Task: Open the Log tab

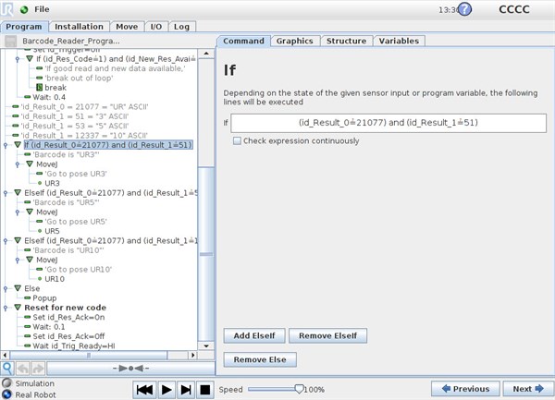Action: [x=181, y=27]
